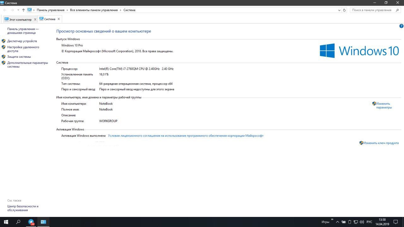Click the processor value 'Intel(R) Core(TM) i7-2760QM'
Viewport: 404px width, 227px height.
coord(136,69)
